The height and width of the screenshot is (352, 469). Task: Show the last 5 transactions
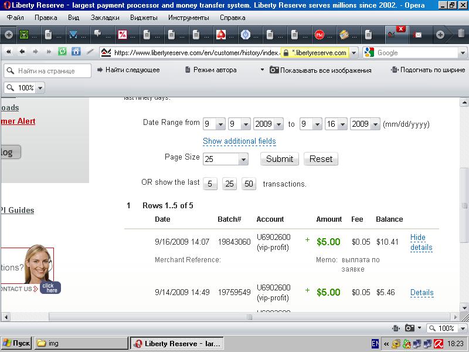pos(210,184)
